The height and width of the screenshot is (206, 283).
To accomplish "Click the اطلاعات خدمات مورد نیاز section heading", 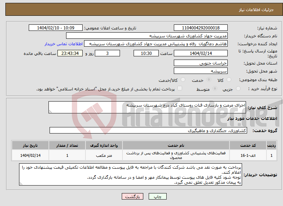I will (x=252, y=118).
